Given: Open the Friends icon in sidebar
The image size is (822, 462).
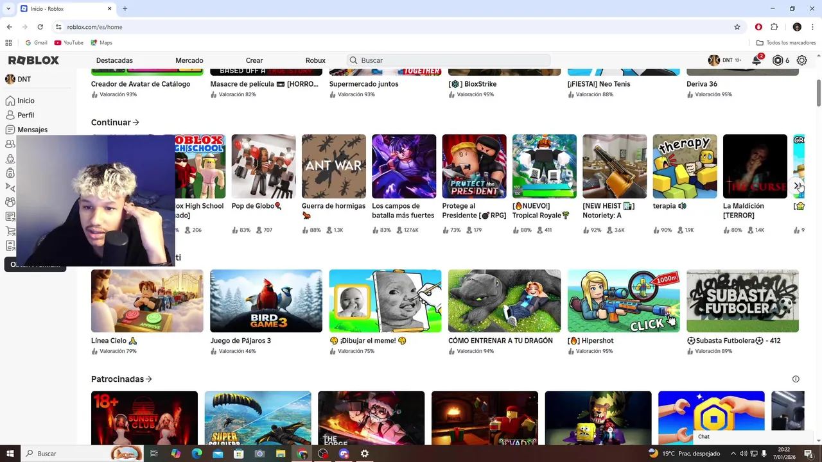Looking at the screenshot, I should 10,144.
